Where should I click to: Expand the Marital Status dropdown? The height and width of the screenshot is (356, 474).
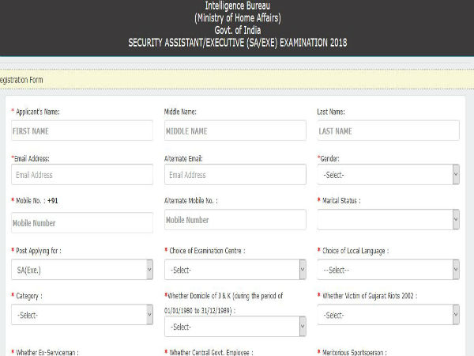tap(389, 219)
